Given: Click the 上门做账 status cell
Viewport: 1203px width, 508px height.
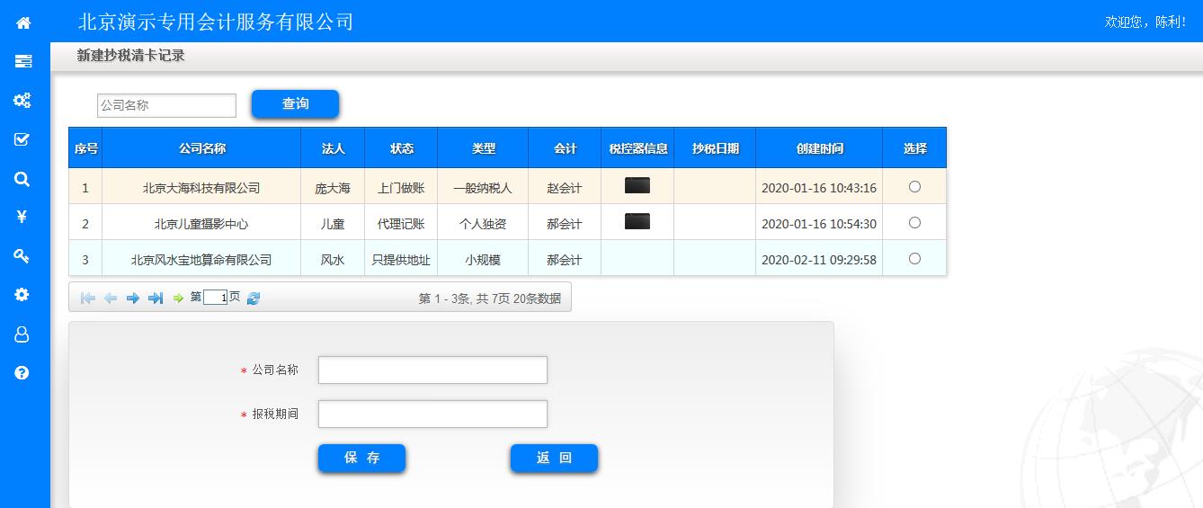Looking at the screenshot, I should 401,188.
